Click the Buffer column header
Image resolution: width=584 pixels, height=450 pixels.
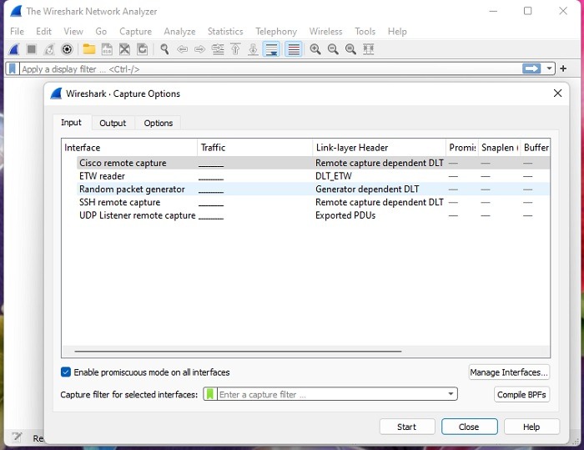pyautogui.click(x=536, y=148)
